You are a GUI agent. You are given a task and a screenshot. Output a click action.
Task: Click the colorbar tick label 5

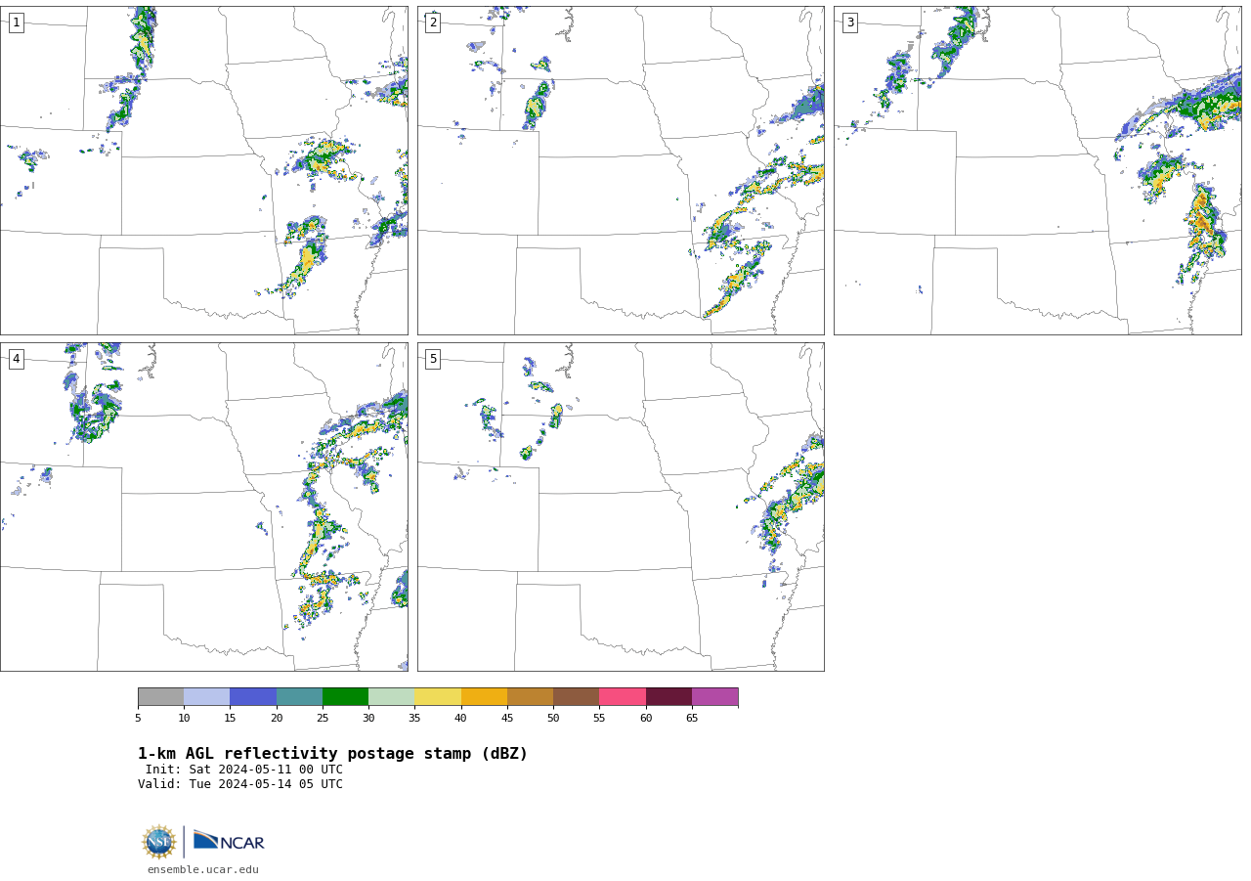point(138,719)
